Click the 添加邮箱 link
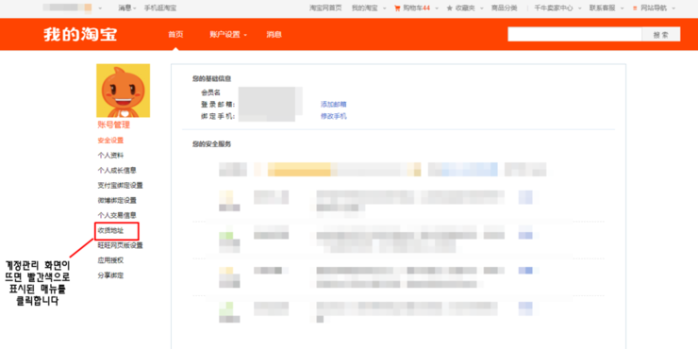The height and width of the screenshot is (349, 698). pos(333,104)
